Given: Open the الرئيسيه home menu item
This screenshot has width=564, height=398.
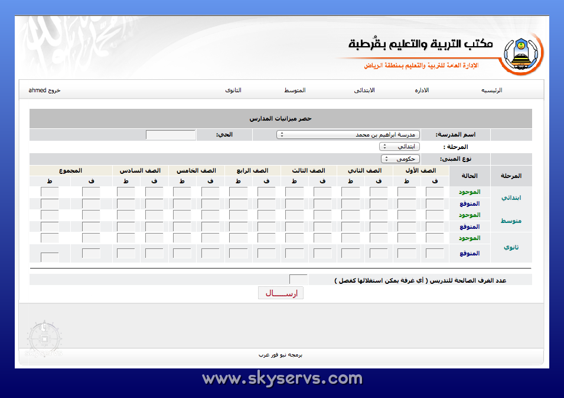Looking at the screenshot, I should [x=491, y=90].
